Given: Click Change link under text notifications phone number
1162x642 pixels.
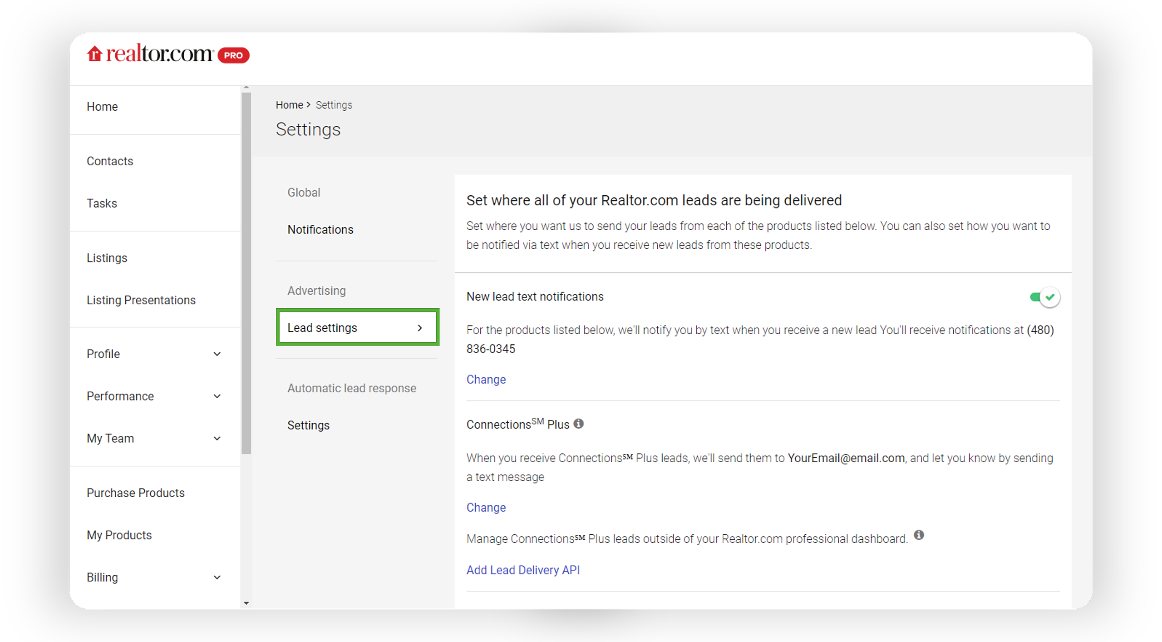Looking at the screenshot, I should [486, 380].
